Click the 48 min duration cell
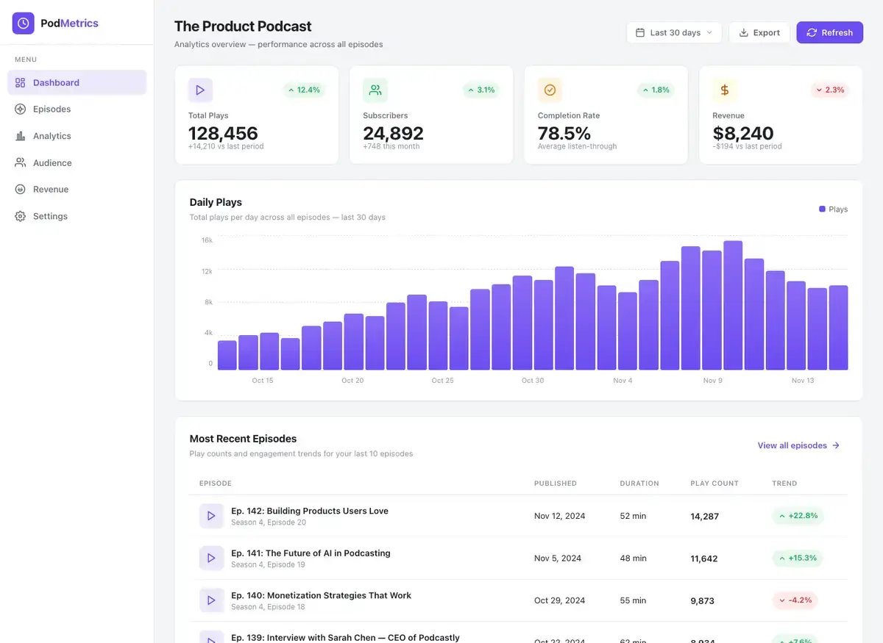 (634, 558)
